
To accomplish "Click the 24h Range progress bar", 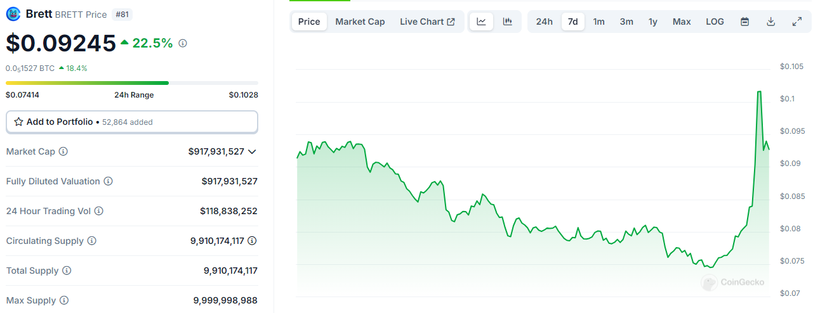I will point(131,83).
